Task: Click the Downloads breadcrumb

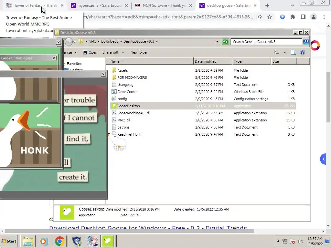Action: tap(110, 42)
